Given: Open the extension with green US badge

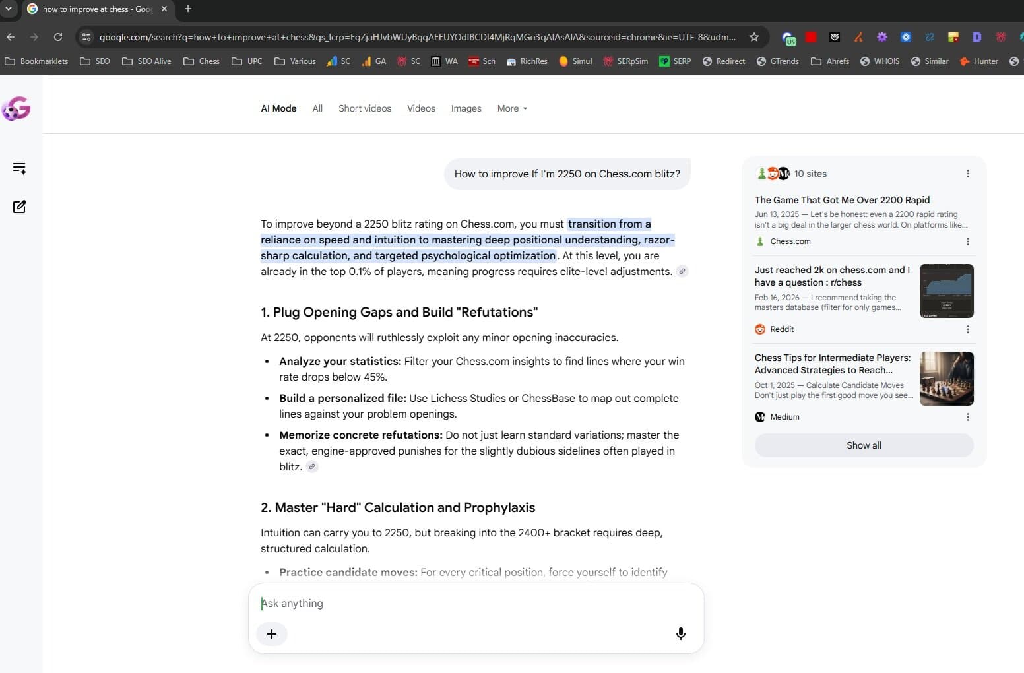Looking at the screenshot, I should (788, 38).
